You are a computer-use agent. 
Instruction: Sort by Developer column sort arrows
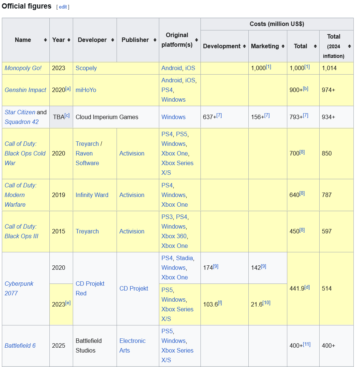click(112, 40)
